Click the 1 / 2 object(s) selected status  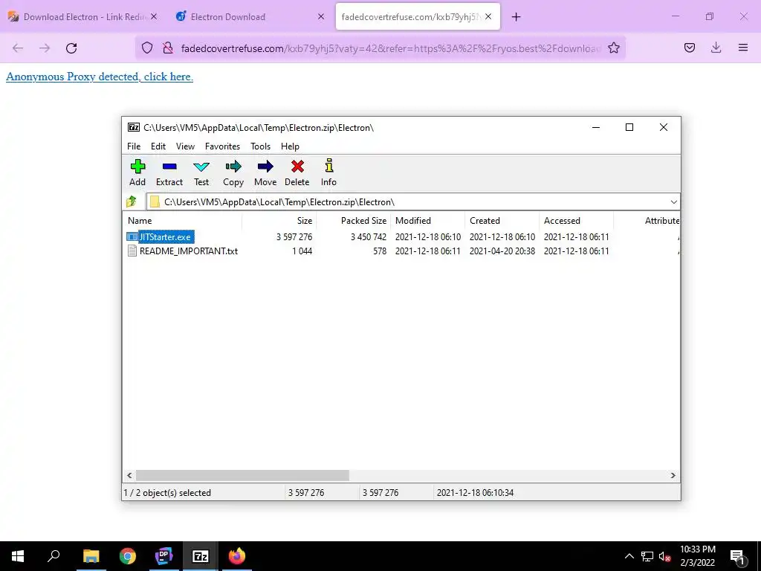click(167, 493)
